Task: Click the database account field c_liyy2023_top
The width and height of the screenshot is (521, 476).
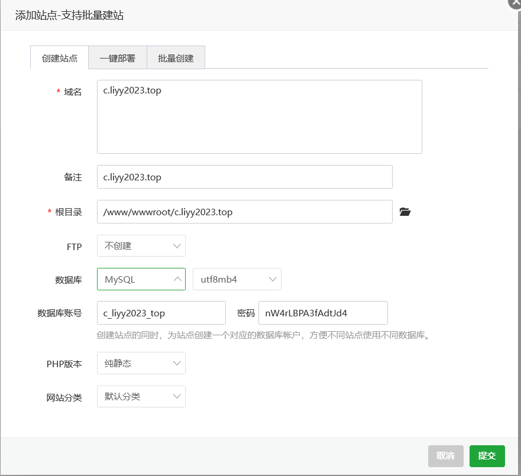Action: click(x=161, y=313)
